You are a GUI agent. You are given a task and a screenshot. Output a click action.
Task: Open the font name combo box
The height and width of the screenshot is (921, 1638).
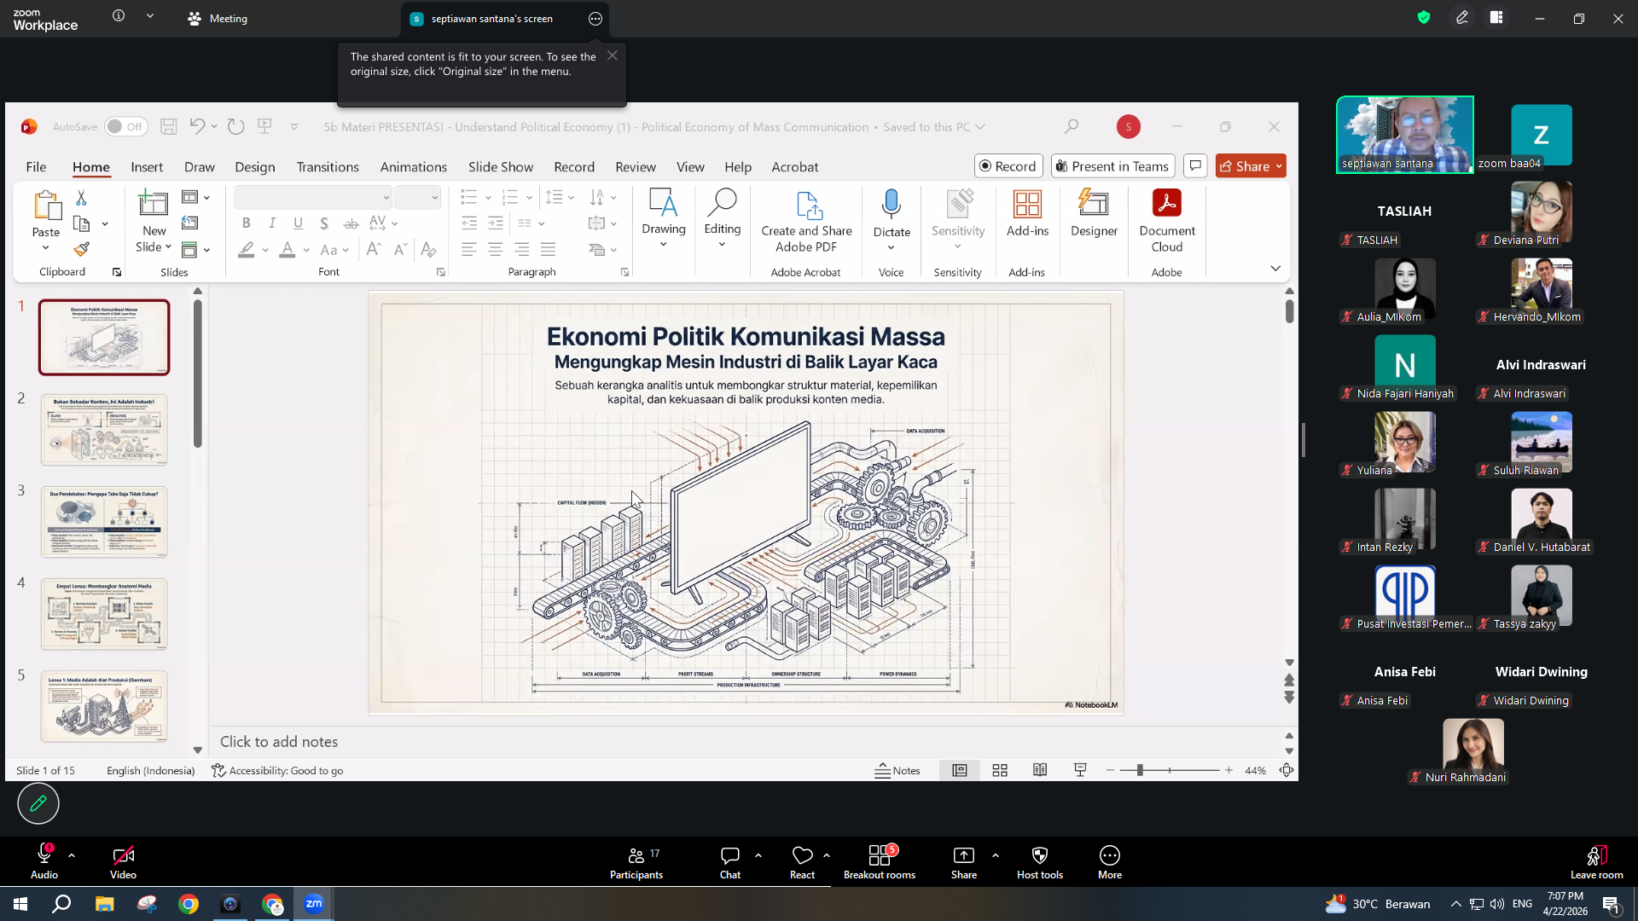(313, 198)
